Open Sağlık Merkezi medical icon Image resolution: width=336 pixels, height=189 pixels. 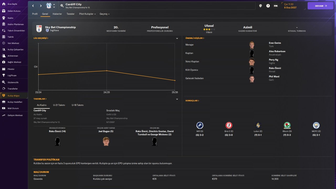pyautogui.click(x=4, y=62)
